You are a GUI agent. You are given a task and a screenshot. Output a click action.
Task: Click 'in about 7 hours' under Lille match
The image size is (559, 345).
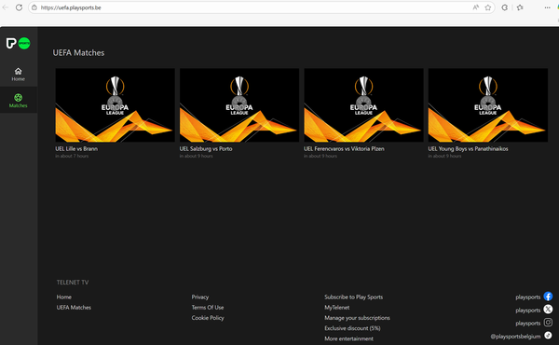(x=72, y=156)
